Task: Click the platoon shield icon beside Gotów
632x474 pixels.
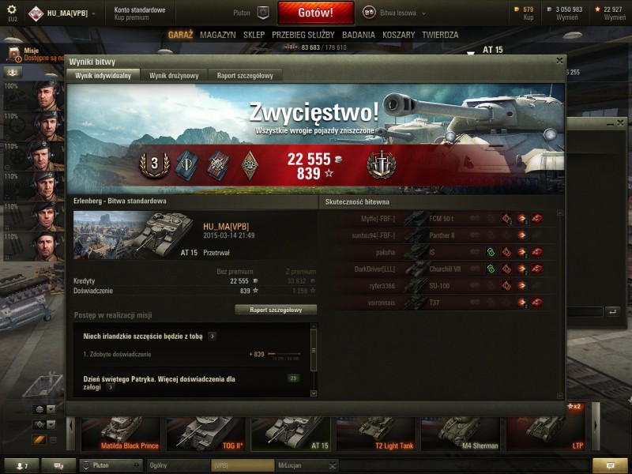Action: [263, 13]
